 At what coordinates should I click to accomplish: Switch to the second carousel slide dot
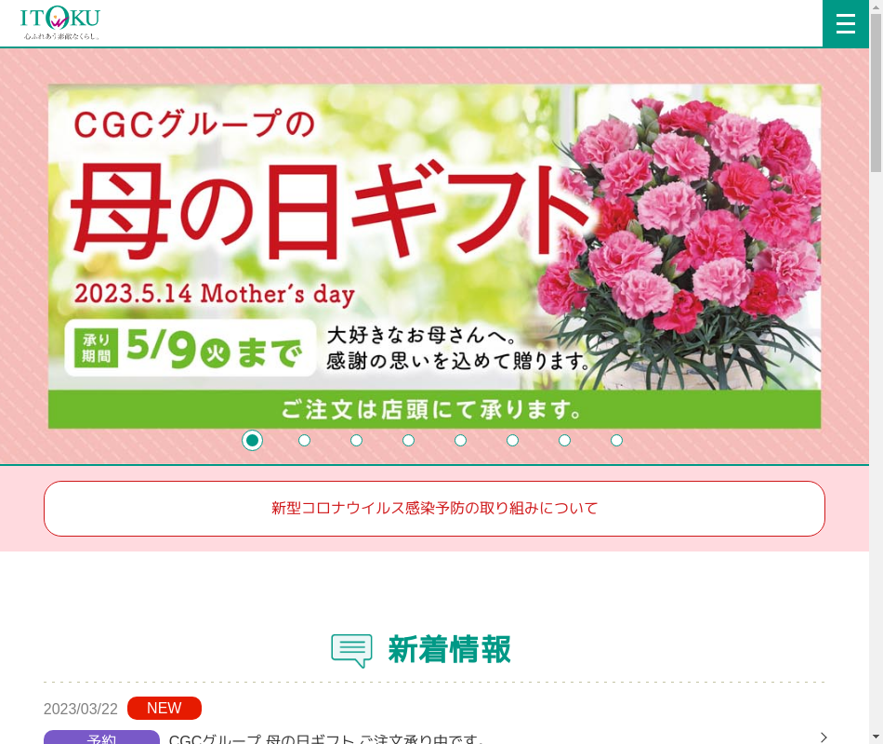point(304,440)
